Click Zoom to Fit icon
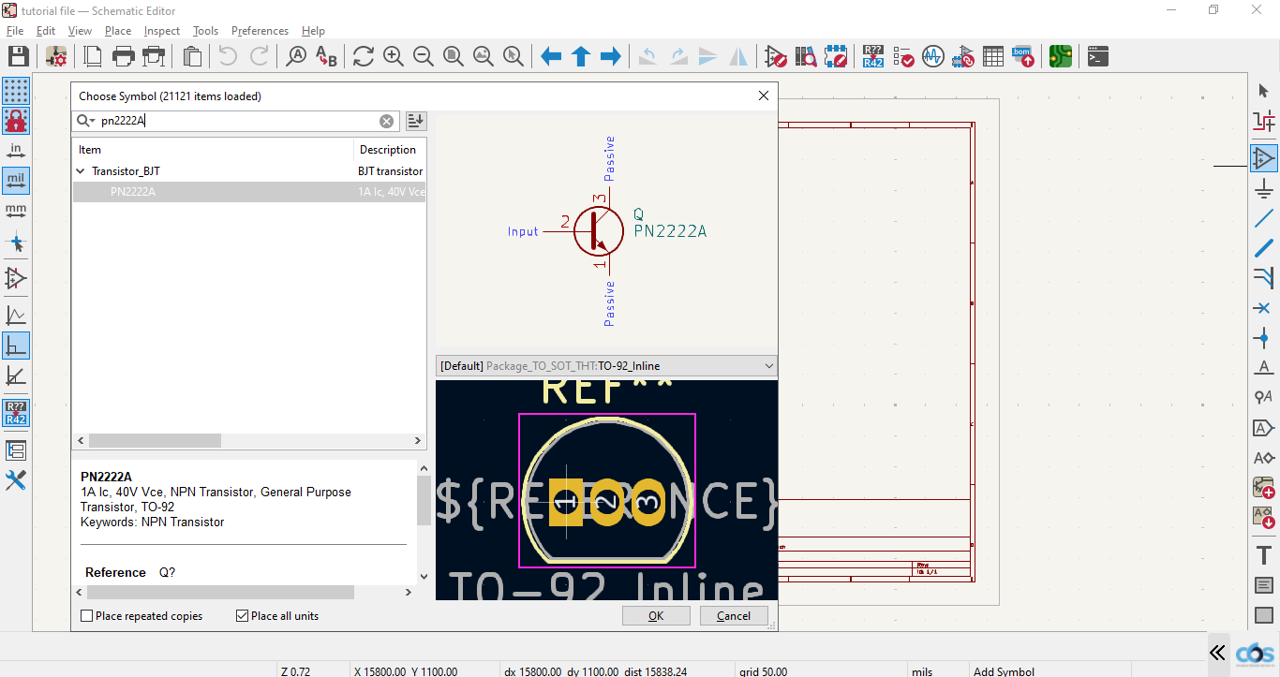The image size is (1280, 677). 454,56
